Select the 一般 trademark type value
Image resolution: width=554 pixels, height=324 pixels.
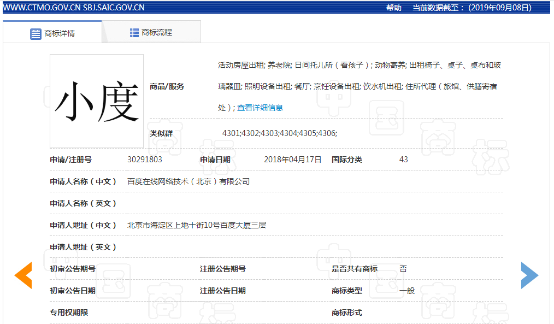(407, 291)
